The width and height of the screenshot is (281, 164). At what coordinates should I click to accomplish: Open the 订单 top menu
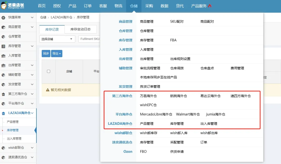pos(88,6)
